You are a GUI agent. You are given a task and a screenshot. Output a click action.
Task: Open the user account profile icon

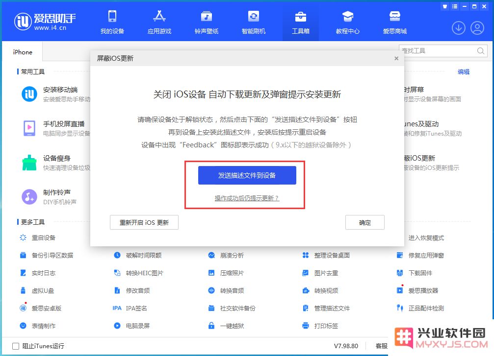(477, 28)
